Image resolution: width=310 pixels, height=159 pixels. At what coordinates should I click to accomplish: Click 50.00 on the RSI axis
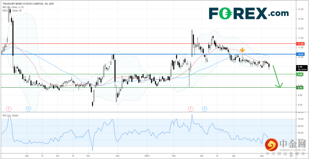coord(301,133)
